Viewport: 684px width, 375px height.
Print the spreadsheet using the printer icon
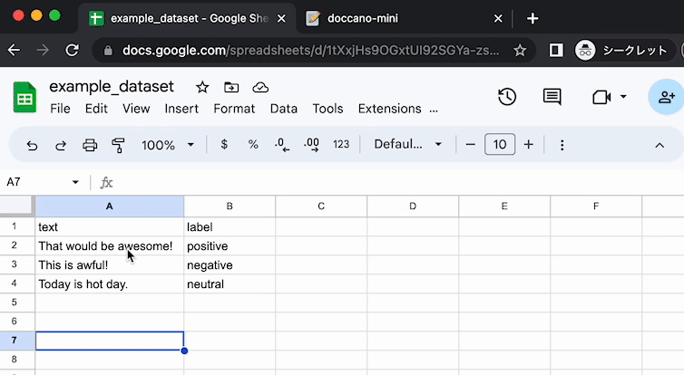click(x=90, y=145)
